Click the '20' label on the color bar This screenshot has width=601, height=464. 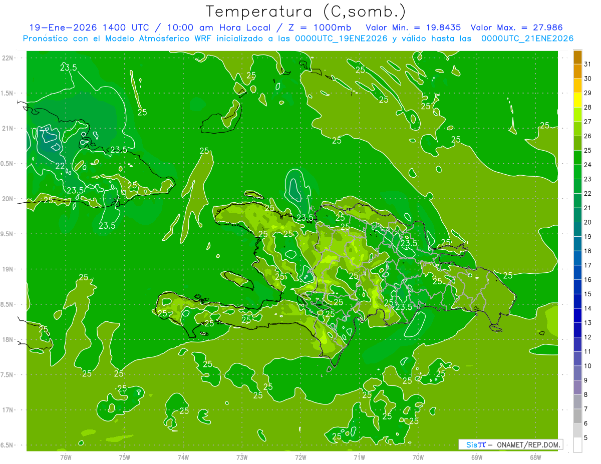point(588,222)
